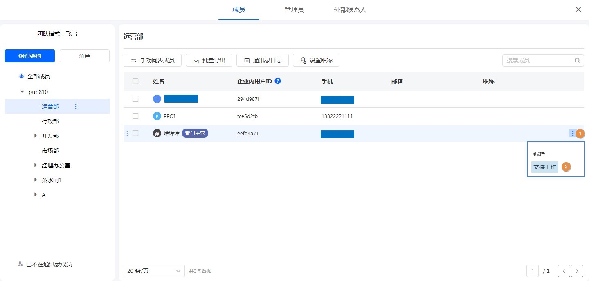Viewport: 589px width, 281px height.
Task: Check the checkbox for PPOI member
Action: click(135, 116)
